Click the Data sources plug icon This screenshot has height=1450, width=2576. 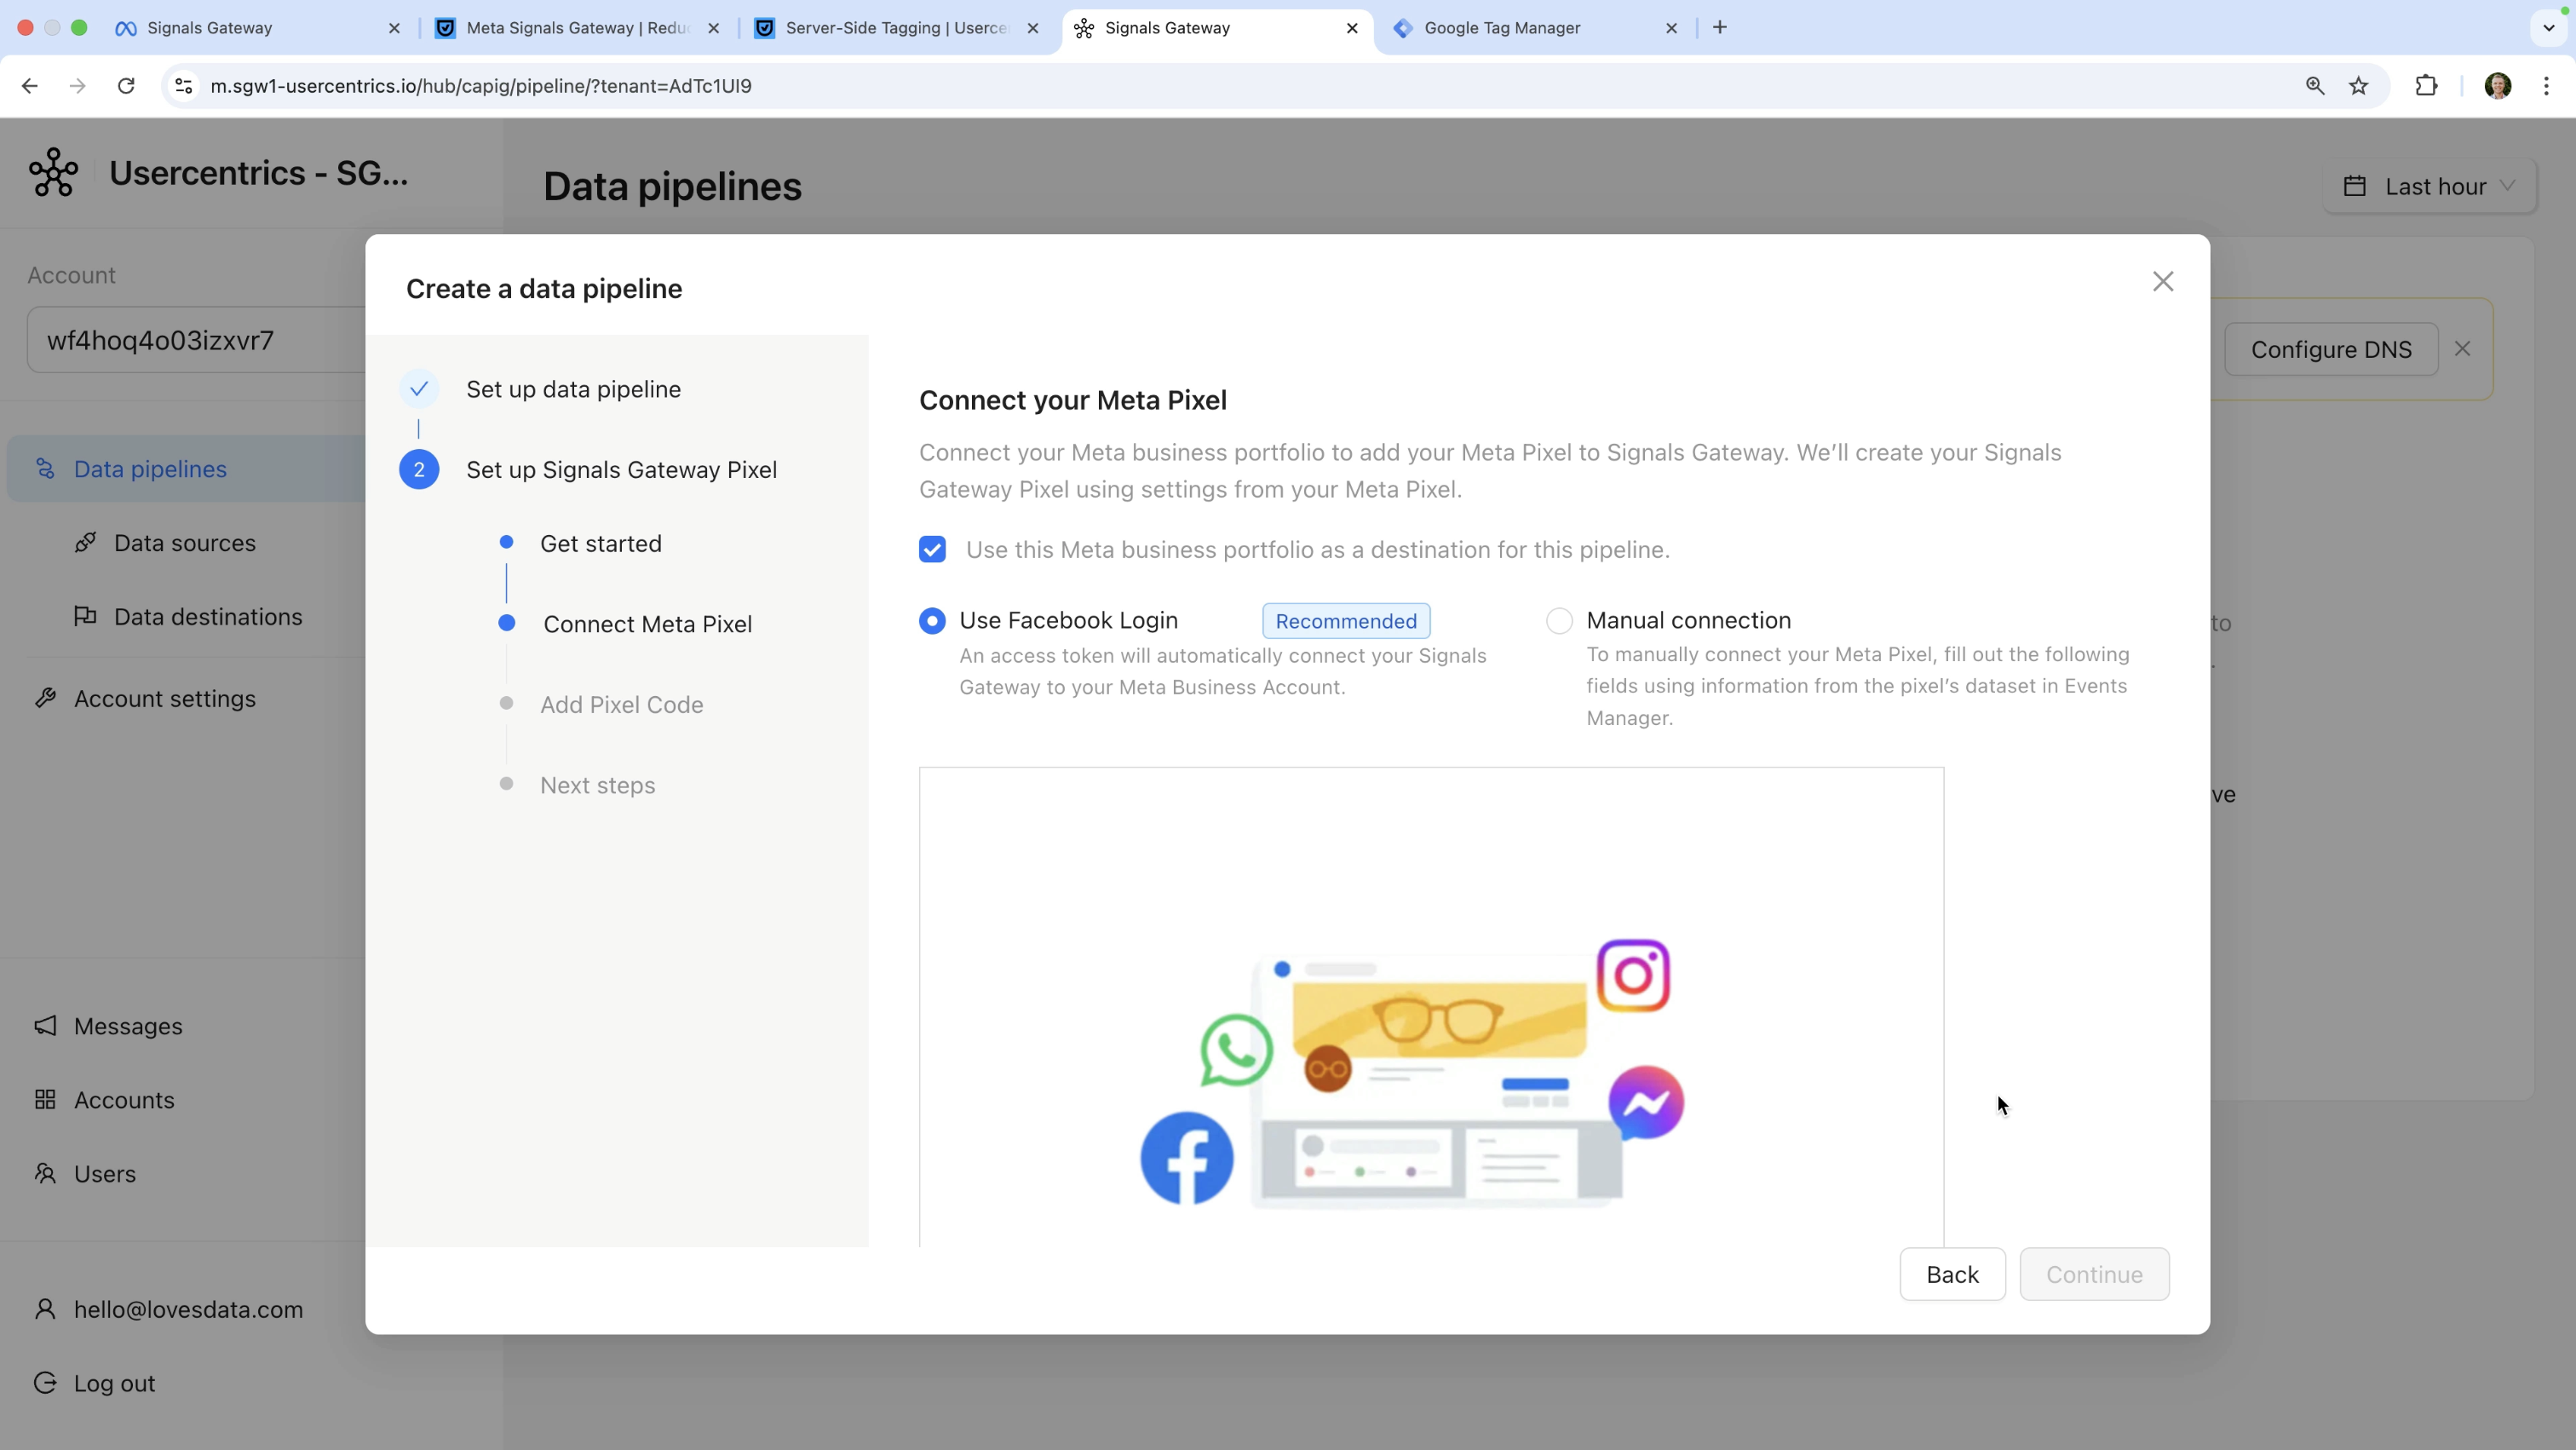(85, 542)
